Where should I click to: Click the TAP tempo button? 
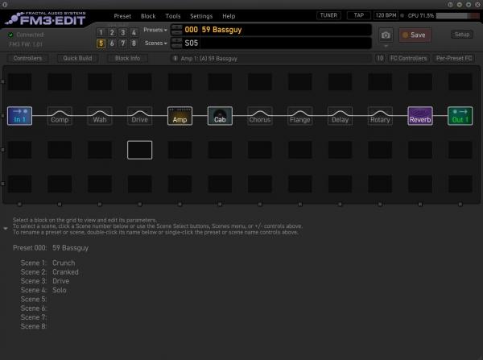pos(358,15)
